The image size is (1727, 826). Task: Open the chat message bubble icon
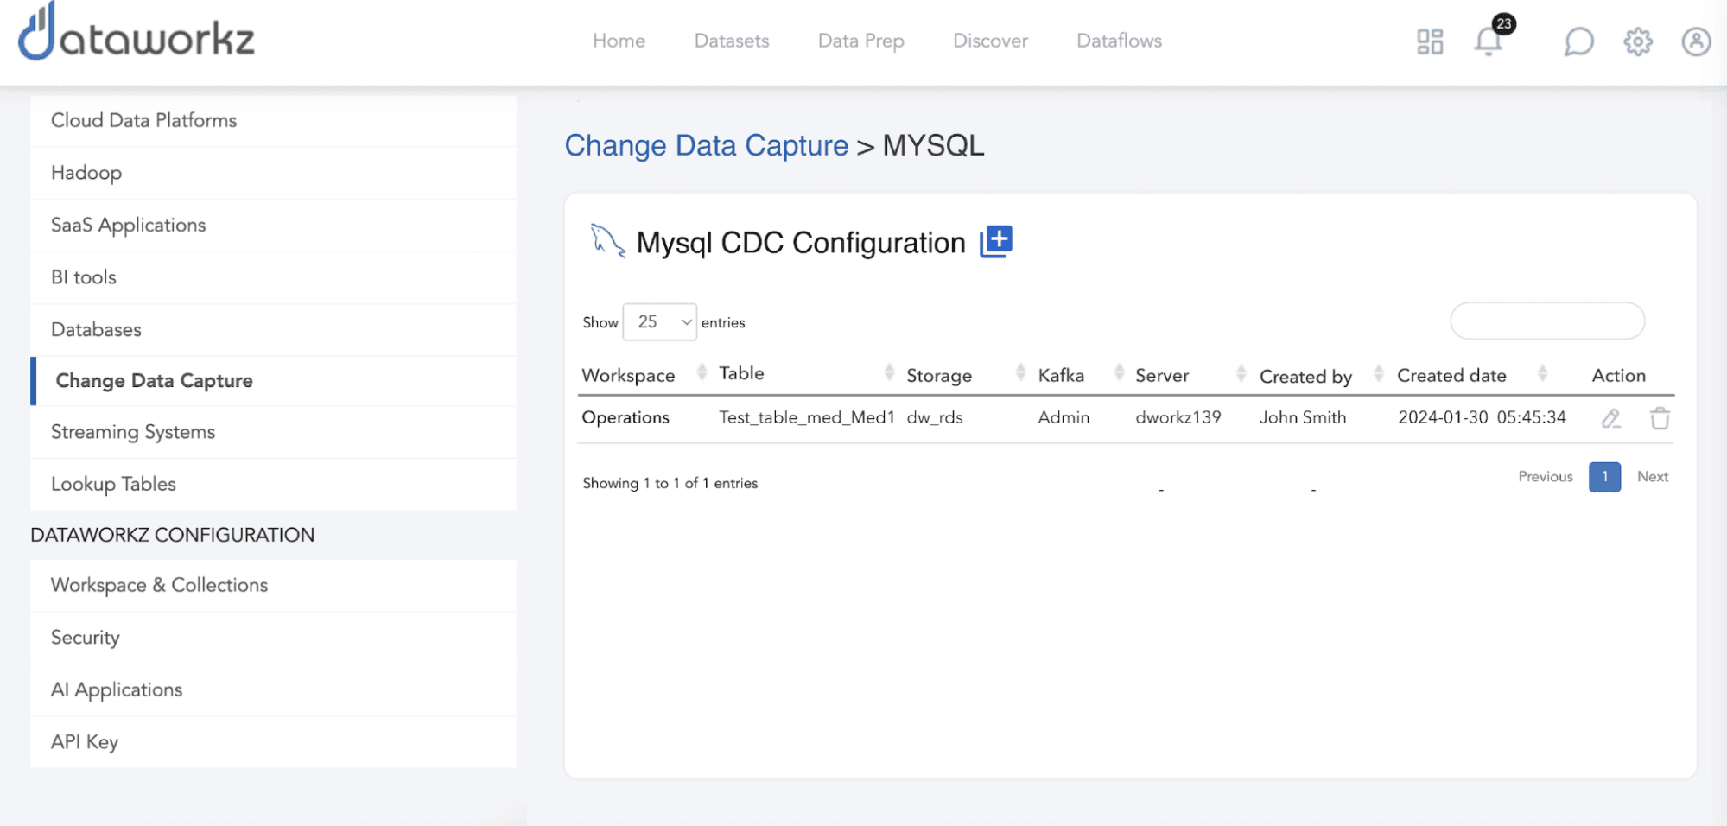coord(1578,41)
